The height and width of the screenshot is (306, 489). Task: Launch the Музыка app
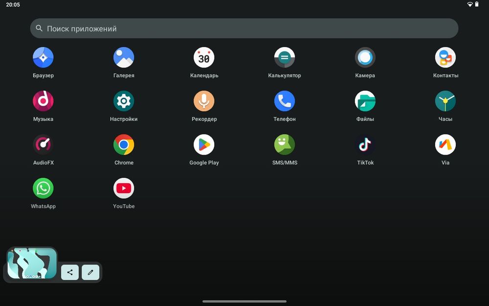[43, 101]
